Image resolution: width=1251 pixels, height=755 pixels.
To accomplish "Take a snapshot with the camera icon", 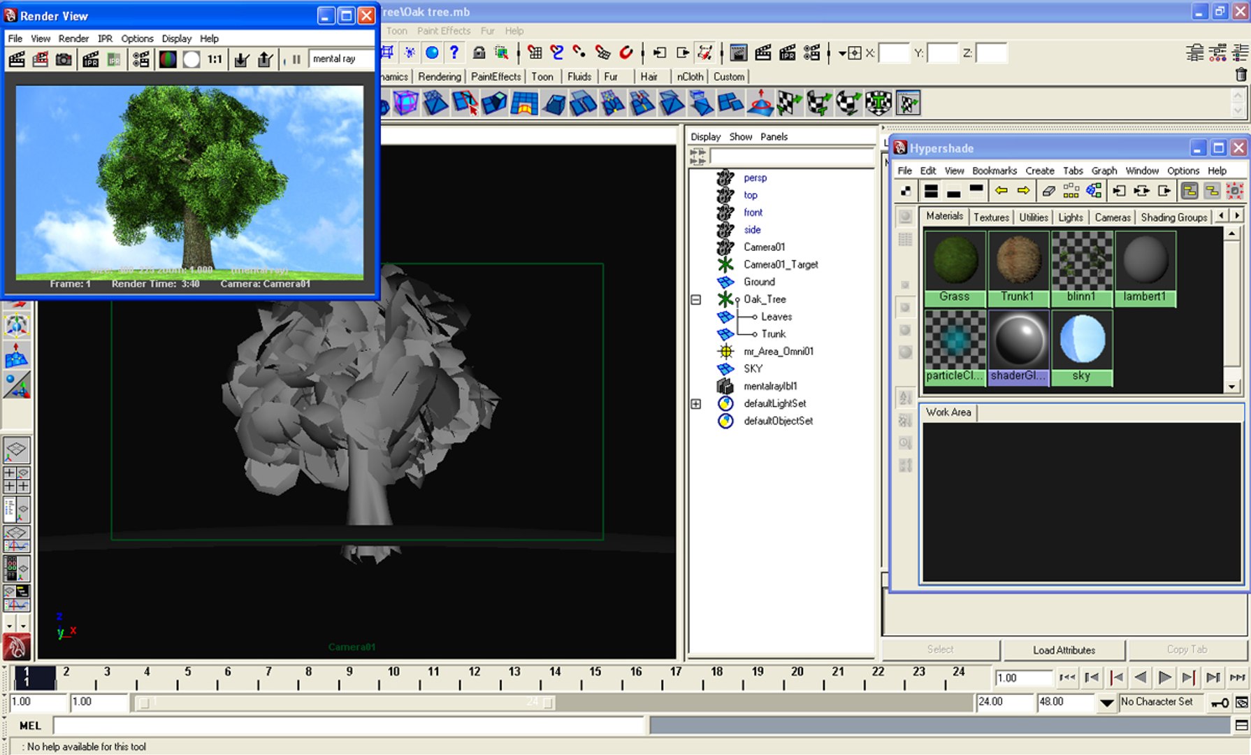I will pos(64,59).
